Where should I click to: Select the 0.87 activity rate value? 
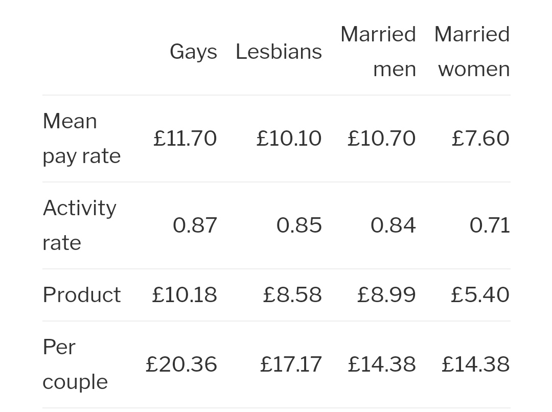(x=195, y=225)
